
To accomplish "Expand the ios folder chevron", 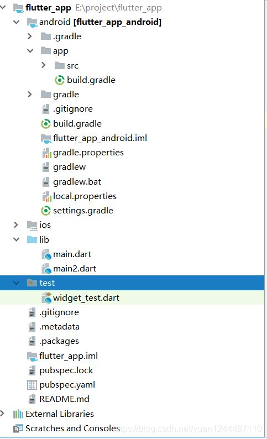I will (x=16, y=225).
